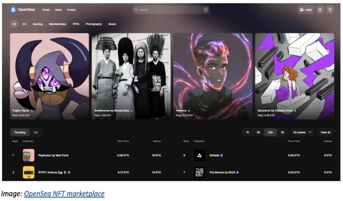Select the 1h time range
The width and height of the screenshot is (343, 201).
(x=248, y=132)
